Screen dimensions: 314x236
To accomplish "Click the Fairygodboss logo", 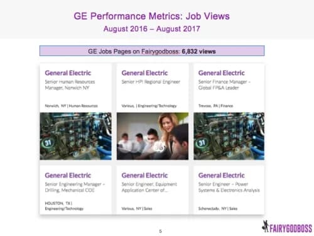I will point(287,227).
